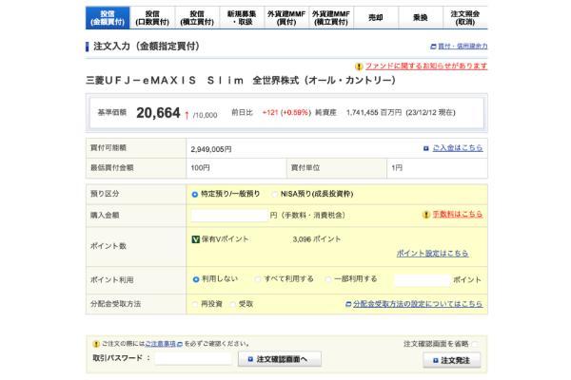Viewport: 571px width, 380px height.
Task: Click the ご入金はこちら link
Action: [x=458, y=148]
